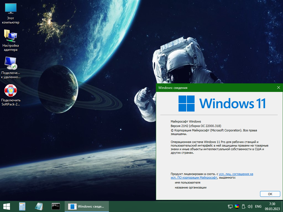Image resolution: width=283 pixels, height=212 pixels.
Task: Click the network tray icon
Action: pyautogui.click(x=230, y=206)
